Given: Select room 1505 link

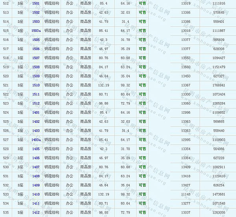Looking at the screenshot, I should tap(36, 40).
